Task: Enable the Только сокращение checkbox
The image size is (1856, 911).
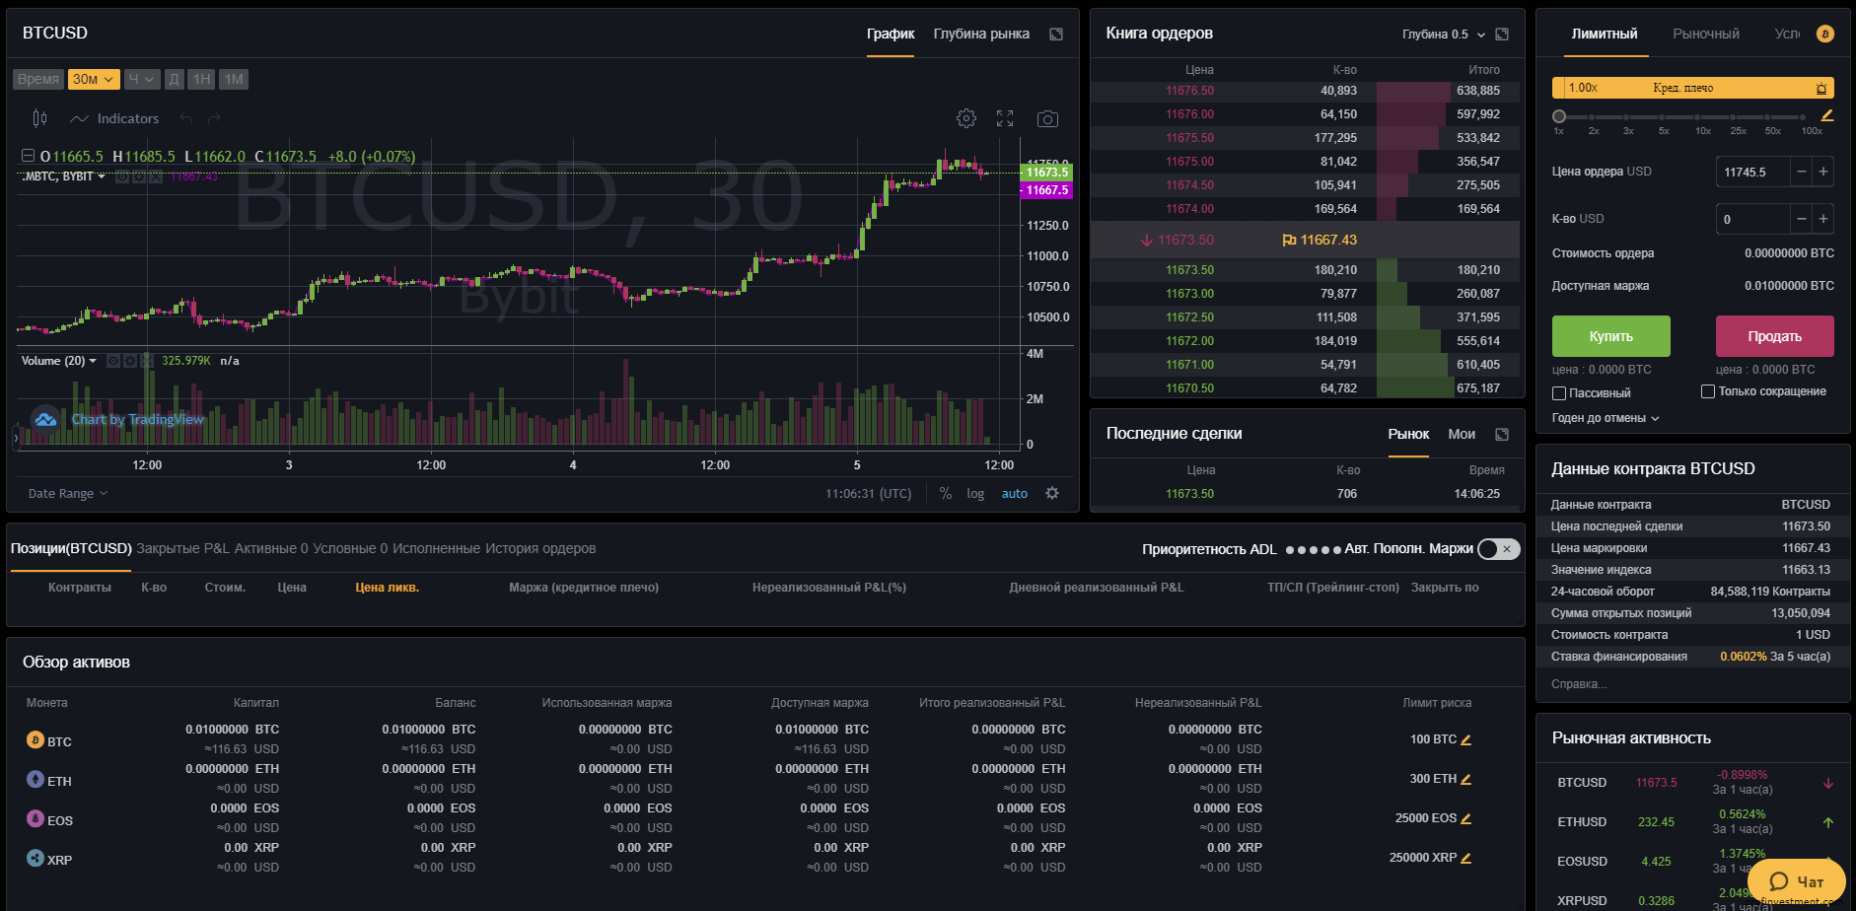Action: coord(1708,391)
